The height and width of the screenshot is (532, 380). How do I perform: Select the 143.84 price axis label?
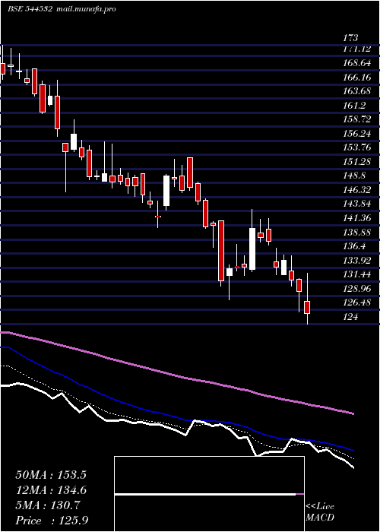tap(356, 204)
